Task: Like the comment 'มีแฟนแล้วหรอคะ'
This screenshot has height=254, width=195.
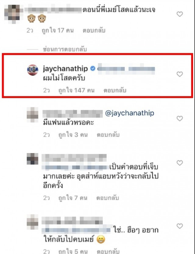Action: tap(179, 118)
